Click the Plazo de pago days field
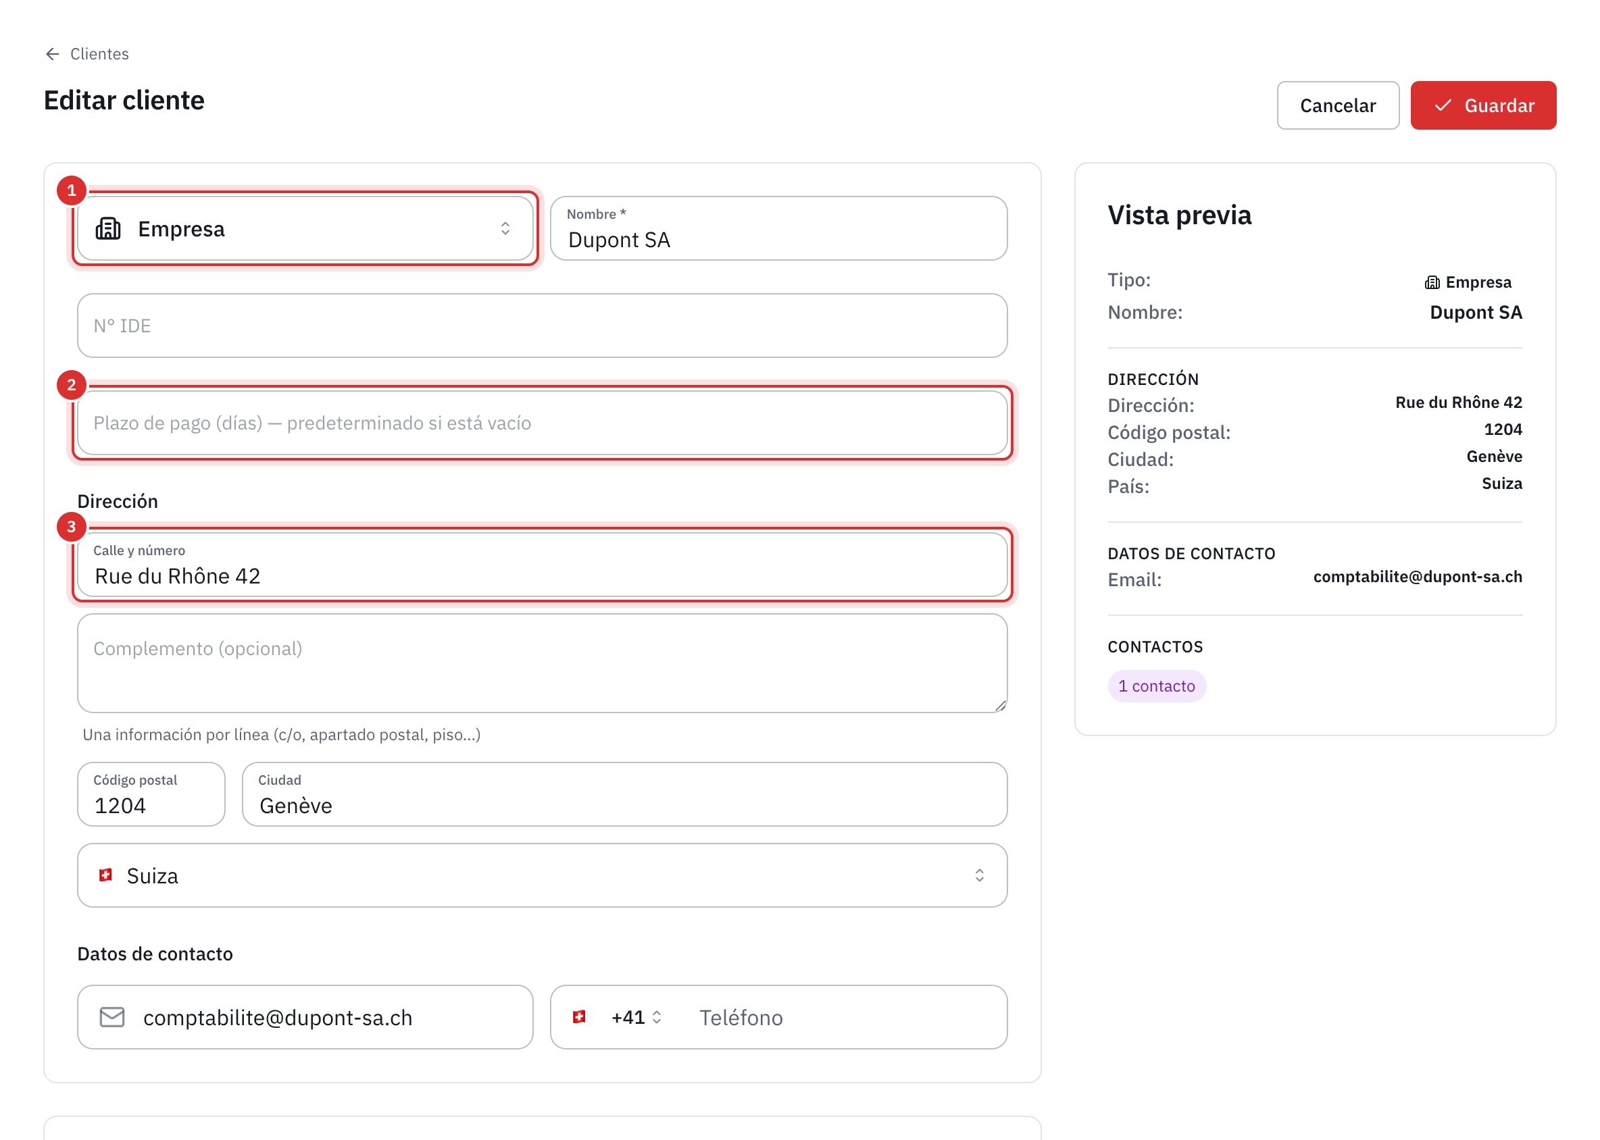Image resolution: width=1600 pixels, height=1140 pixels. (x=543, y=423)
